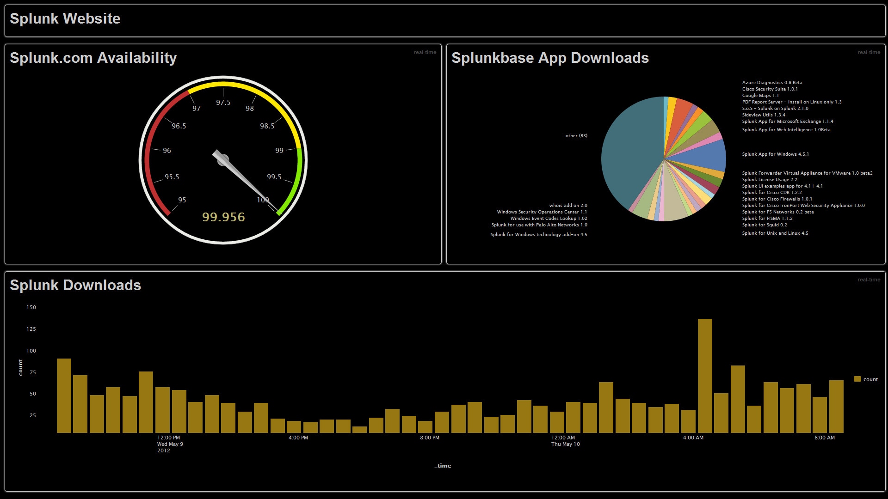Click the 99.956 gauge reading
Image resolution: width=888 pixels, height=499 pixels.
223,217
